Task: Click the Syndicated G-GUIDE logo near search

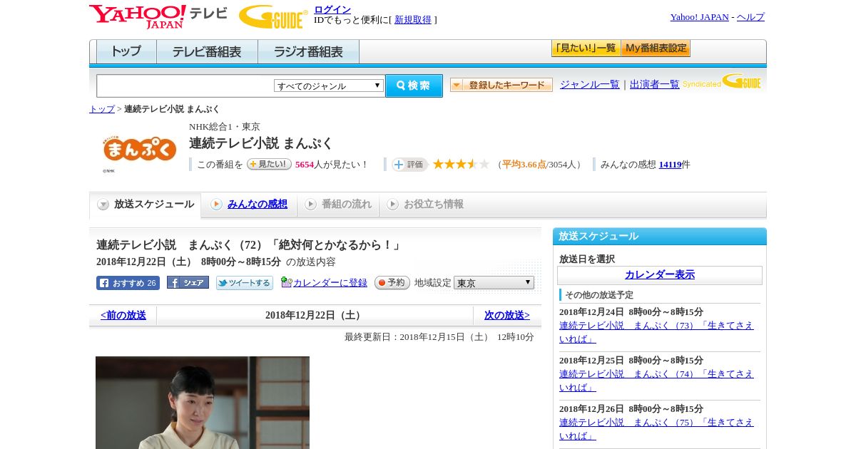Action: [721, 81]
